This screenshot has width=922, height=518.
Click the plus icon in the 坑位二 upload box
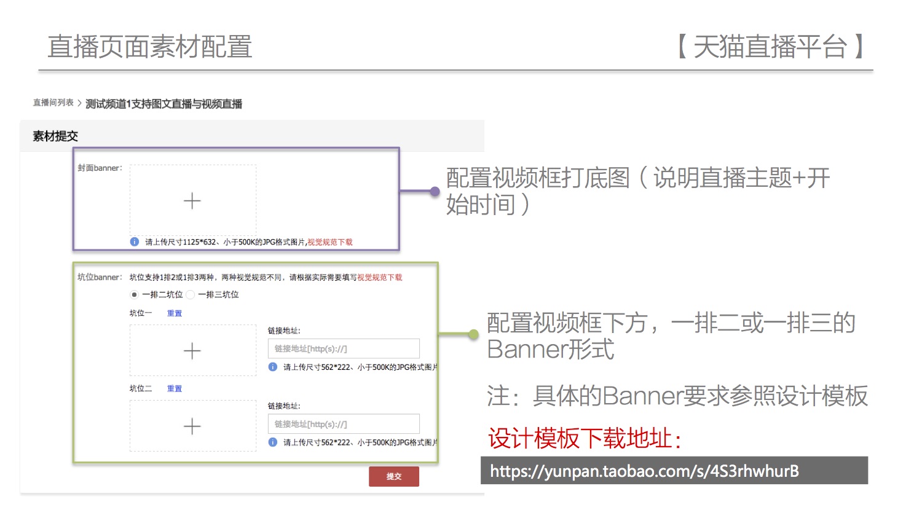[x=192, y=426]
